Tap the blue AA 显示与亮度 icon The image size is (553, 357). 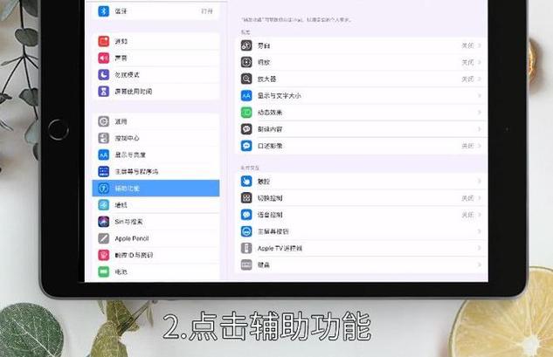(x=103, y=154)
